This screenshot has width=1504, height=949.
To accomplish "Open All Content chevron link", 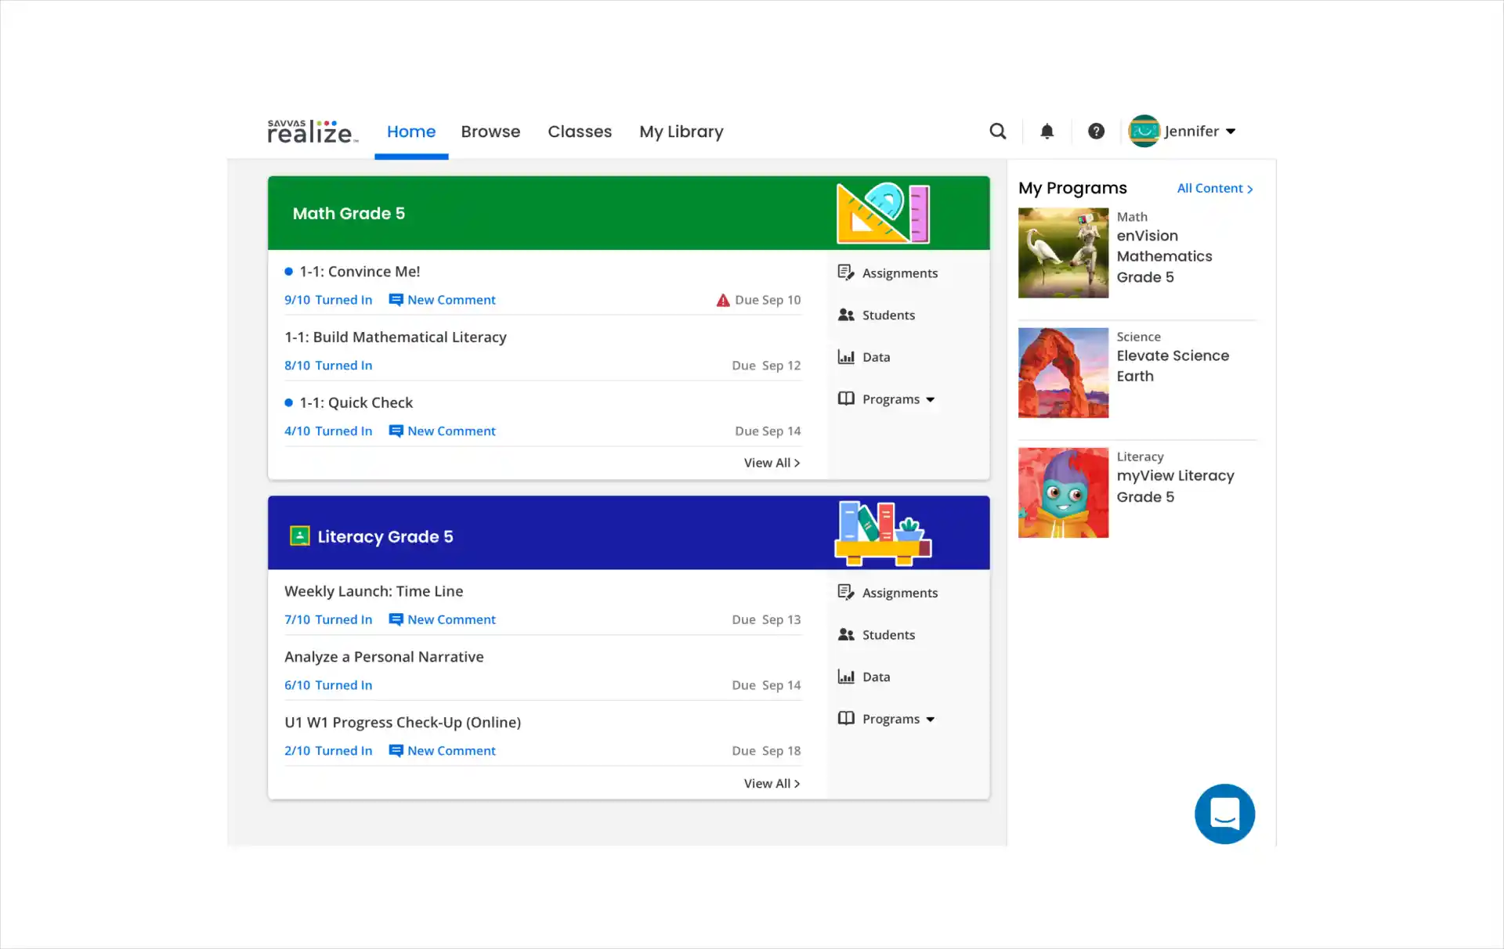I will [1215, 189].
